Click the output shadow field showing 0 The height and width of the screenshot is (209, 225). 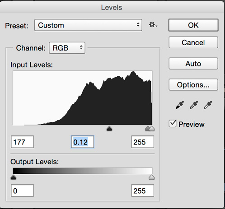point(22,190)
